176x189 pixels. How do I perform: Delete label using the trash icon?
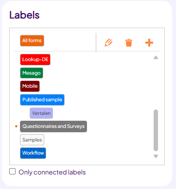pos(129,43)
